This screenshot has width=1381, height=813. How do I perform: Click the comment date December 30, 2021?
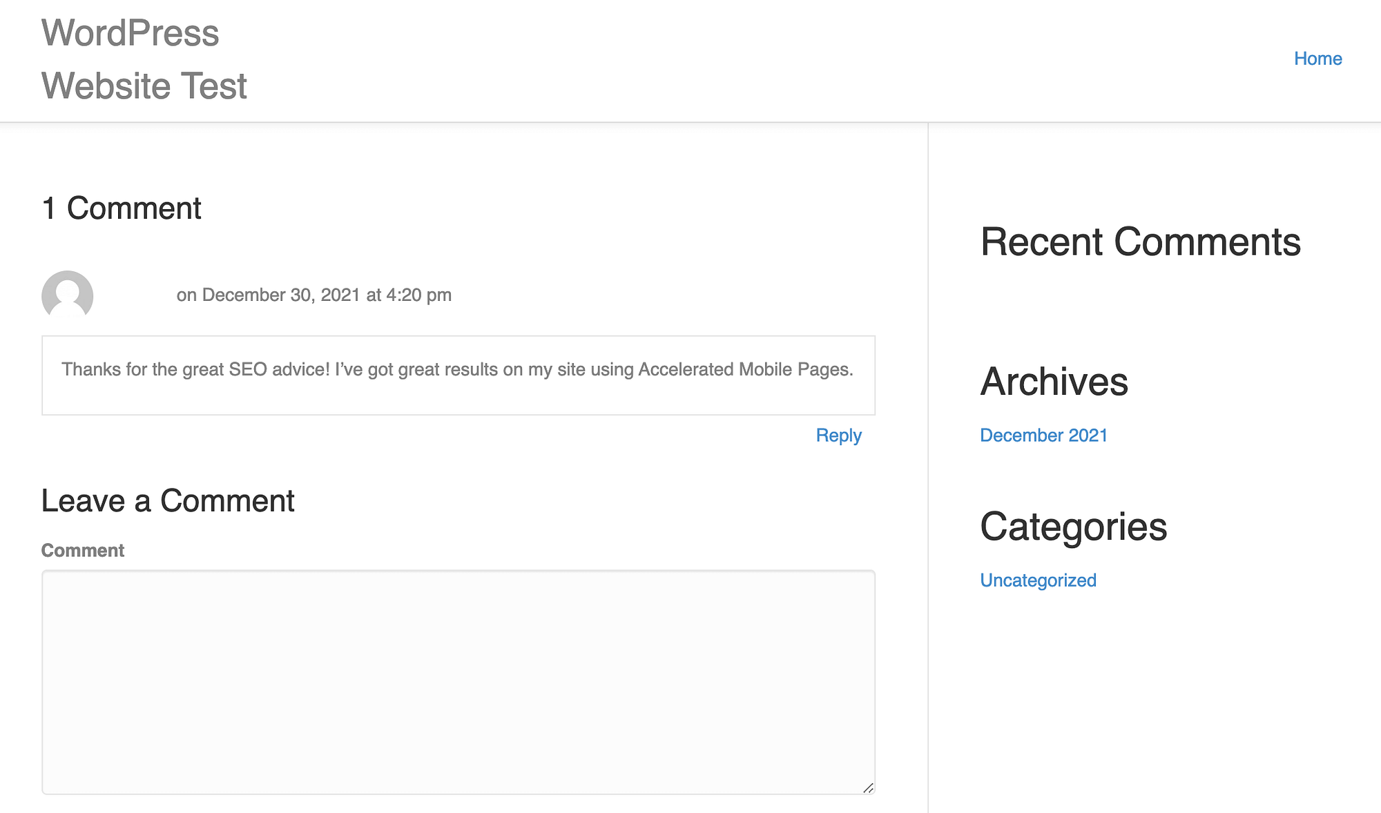(x=280, y=295)
